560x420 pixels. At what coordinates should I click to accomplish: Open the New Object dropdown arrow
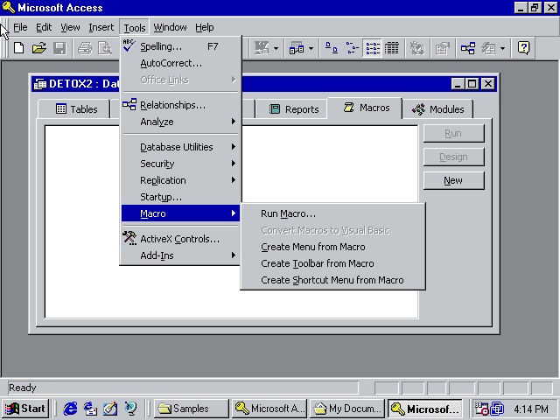click(502, 48)
